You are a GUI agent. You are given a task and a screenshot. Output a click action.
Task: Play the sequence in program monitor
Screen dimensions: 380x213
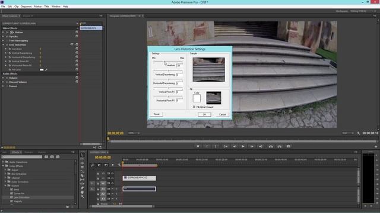click(x=243, y=146)
